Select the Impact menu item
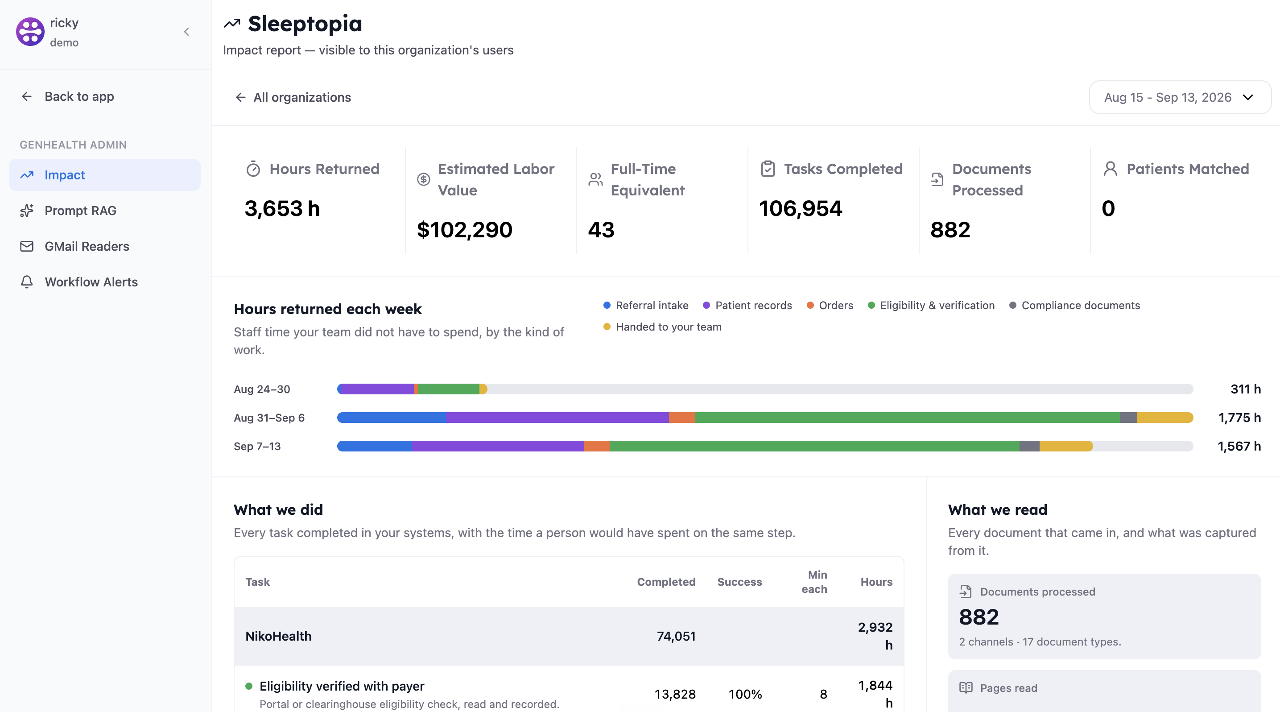 coord(105,175)
